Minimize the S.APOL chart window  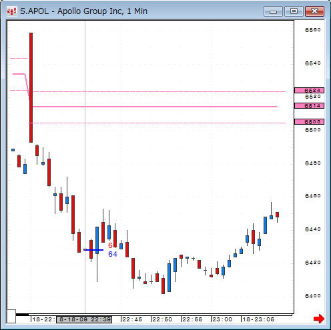pos(273,11)
